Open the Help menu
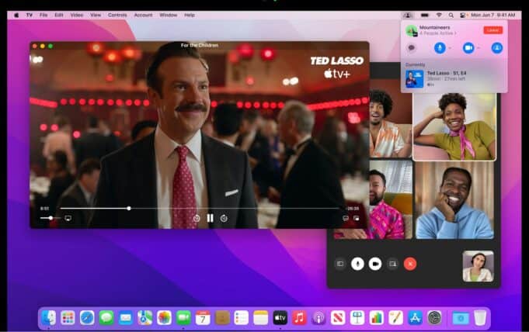 (x=190, y=16)
